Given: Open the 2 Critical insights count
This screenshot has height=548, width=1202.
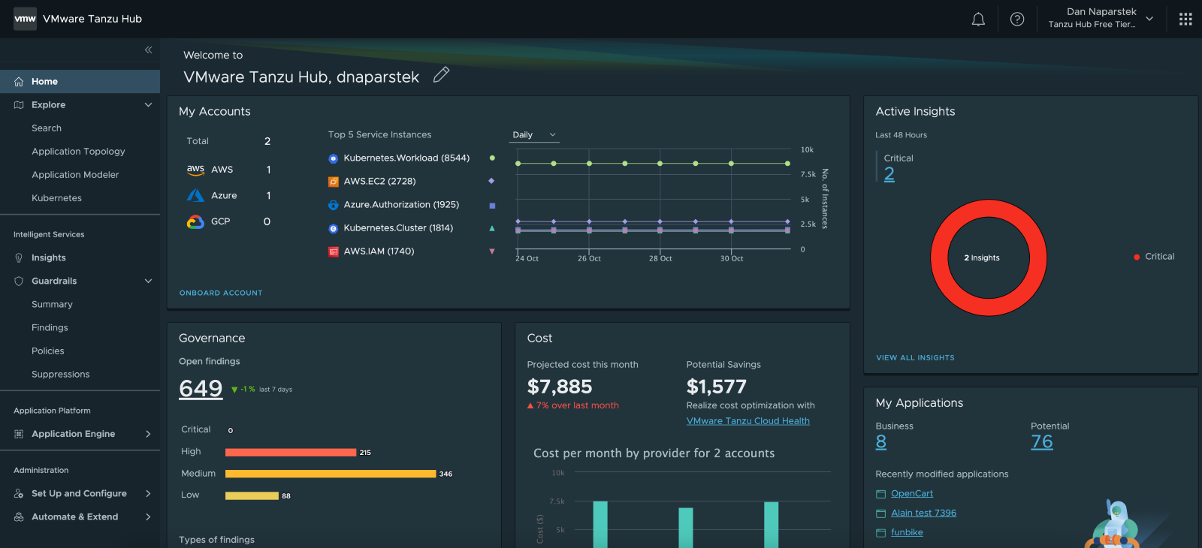Looking at the screenshot, I should pyautogui.click(x=889, y=174).
